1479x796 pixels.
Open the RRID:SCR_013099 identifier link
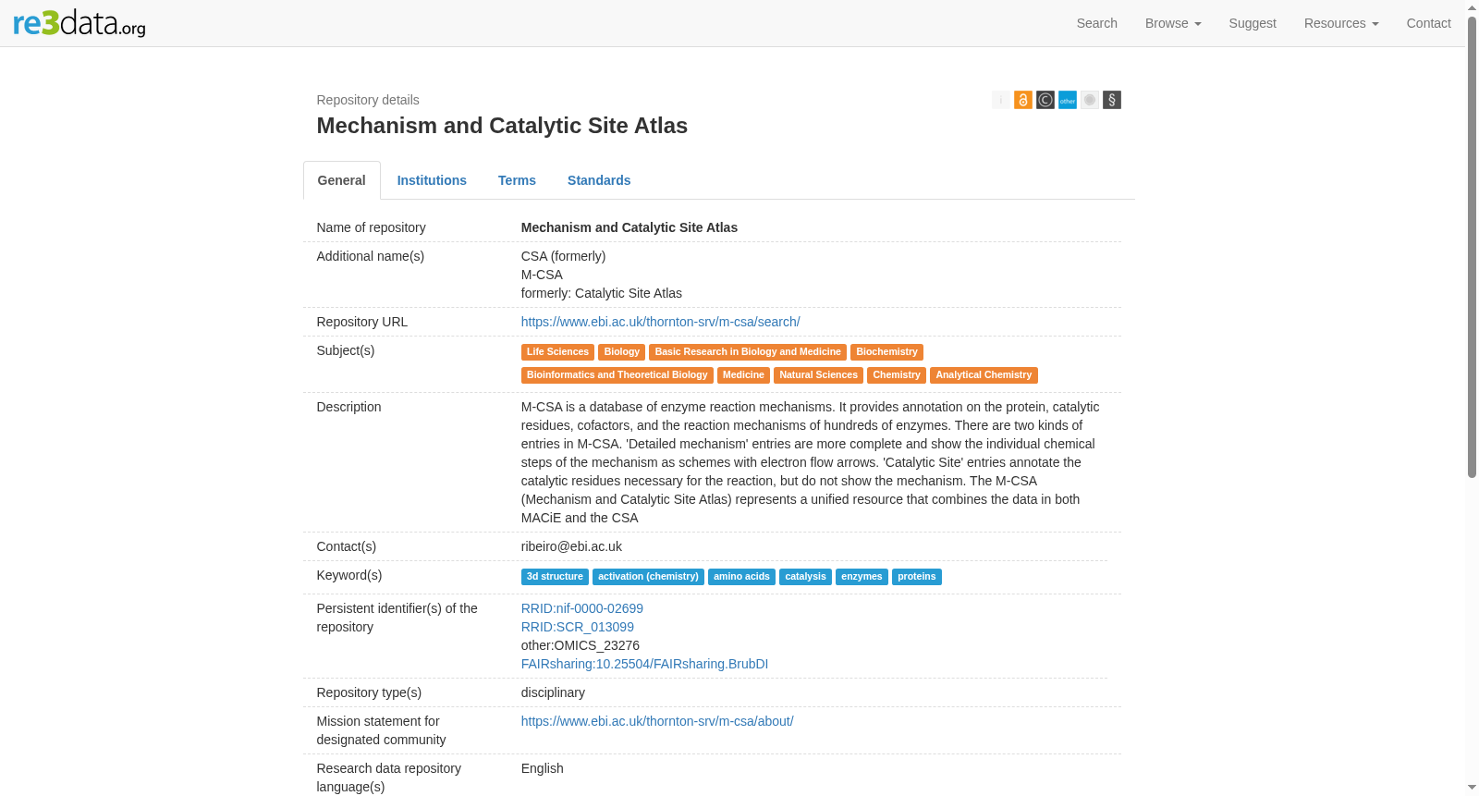tap(577, 627)
